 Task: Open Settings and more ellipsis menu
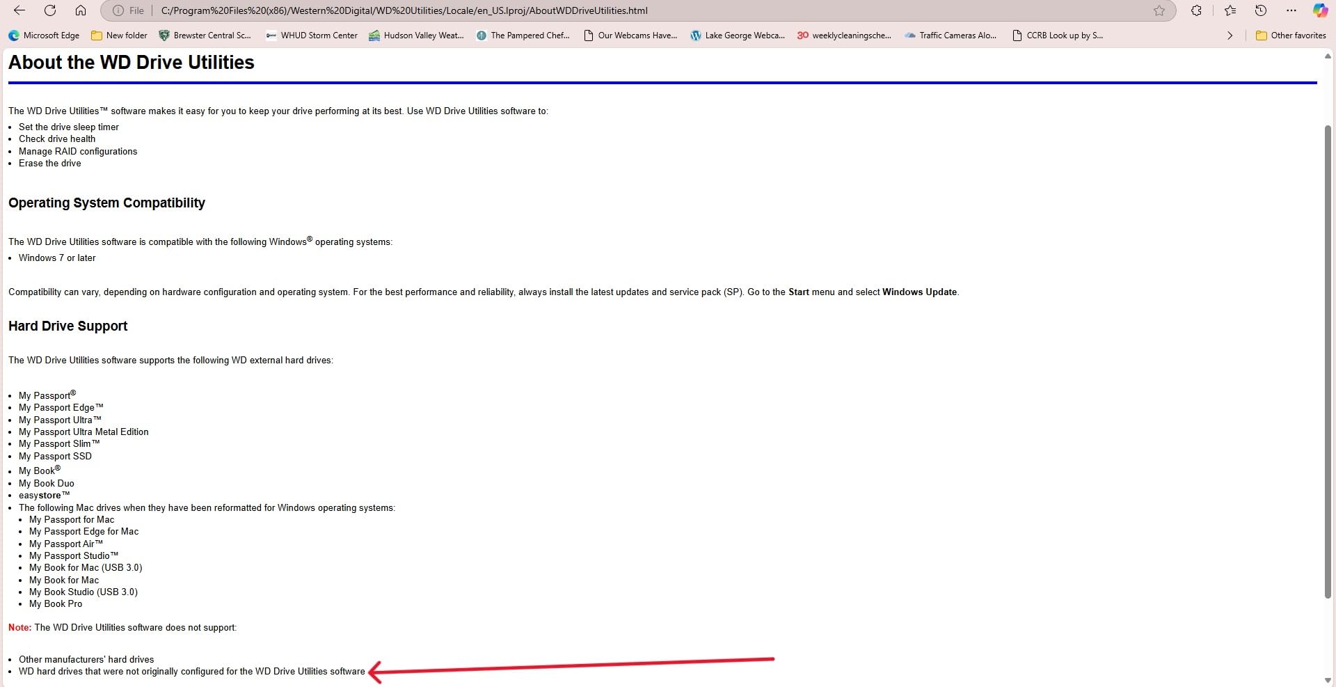1291,10
